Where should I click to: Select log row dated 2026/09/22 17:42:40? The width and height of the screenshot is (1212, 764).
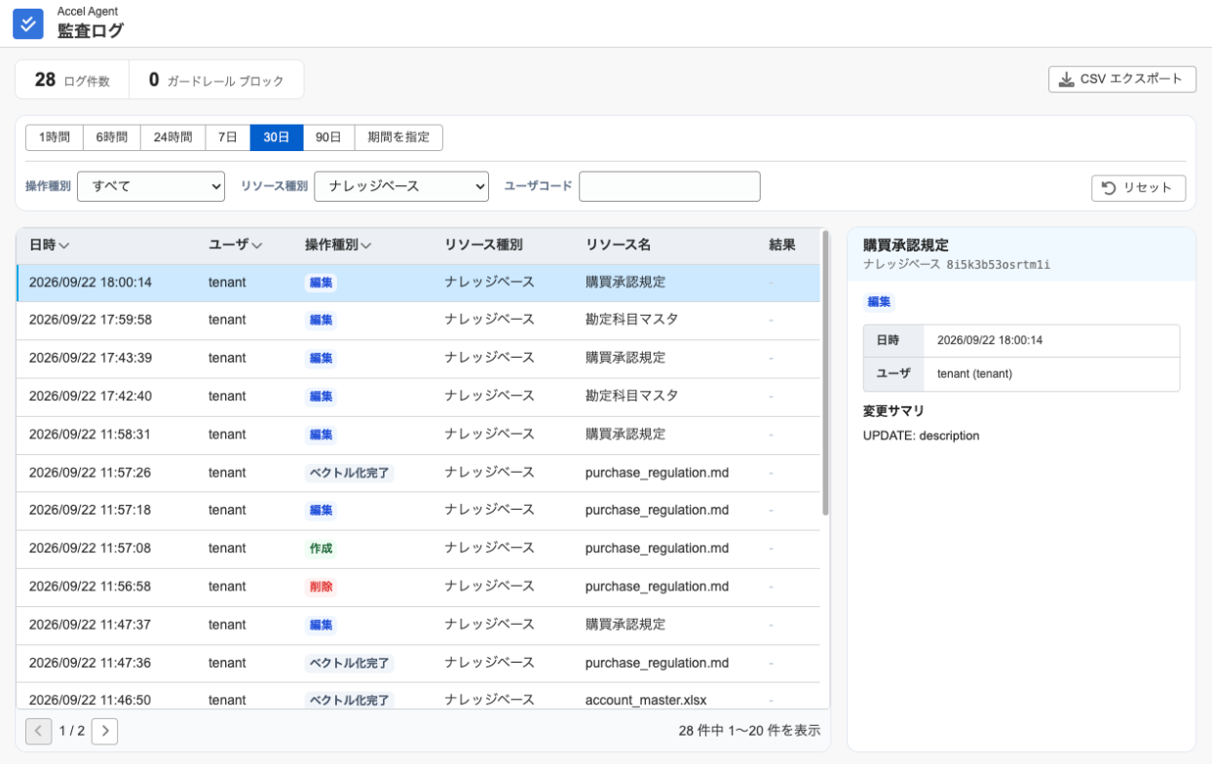coord(418,396)
